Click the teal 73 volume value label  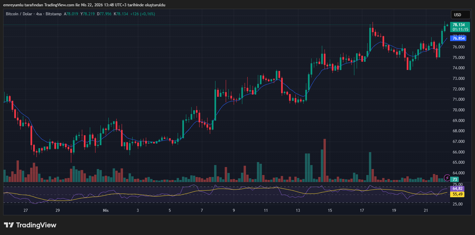click(454, 179)
